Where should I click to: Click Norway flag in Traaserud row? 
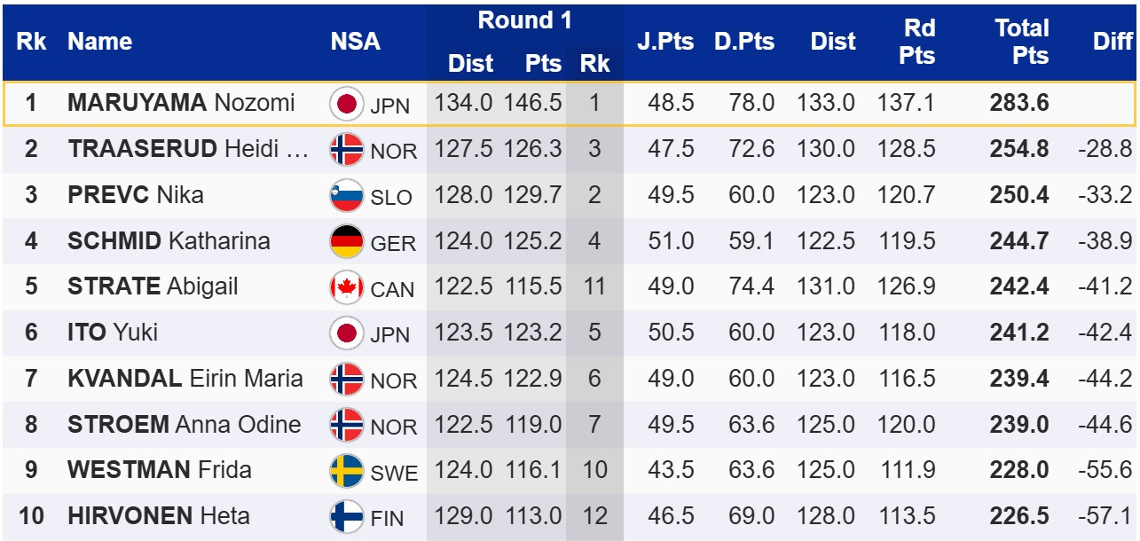coord(346,150)
